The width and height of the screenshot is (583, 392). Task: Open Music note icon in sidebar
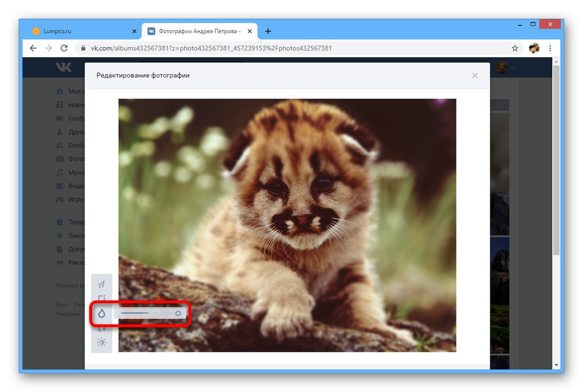click(x=59, y=173)
